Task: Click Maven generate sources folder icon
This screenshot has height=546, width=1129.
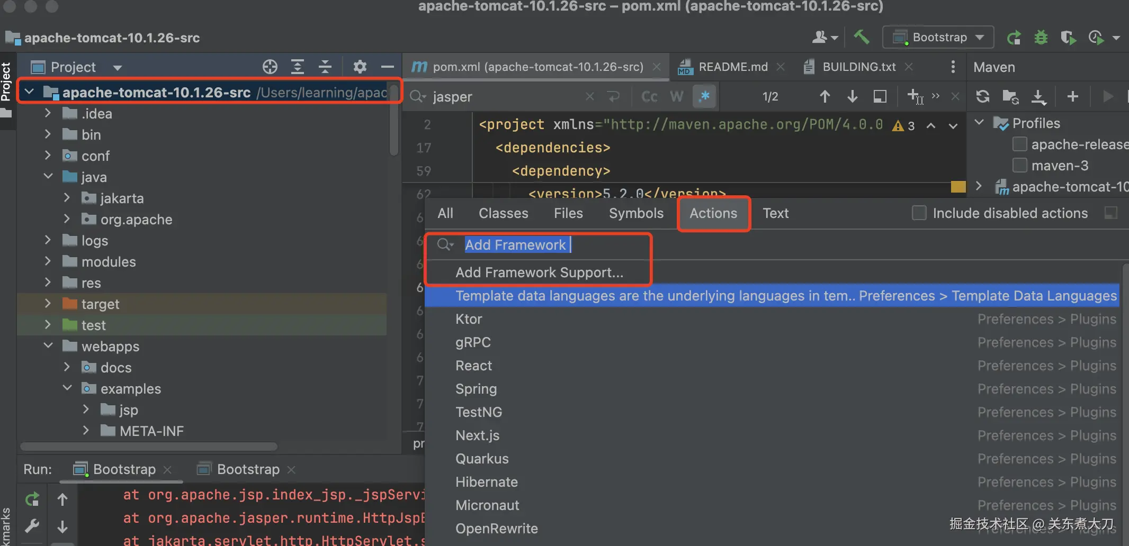Action: [x=1010, y=96]
